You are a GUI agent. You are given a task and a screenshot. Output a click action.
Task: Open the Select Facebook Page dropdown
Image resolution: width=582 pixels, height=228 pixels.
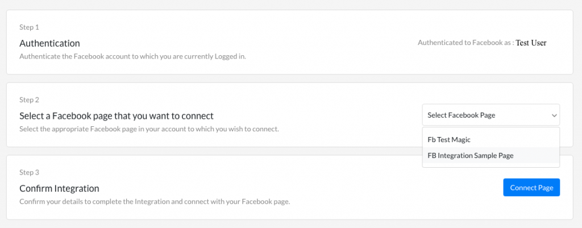click(490, 115)
